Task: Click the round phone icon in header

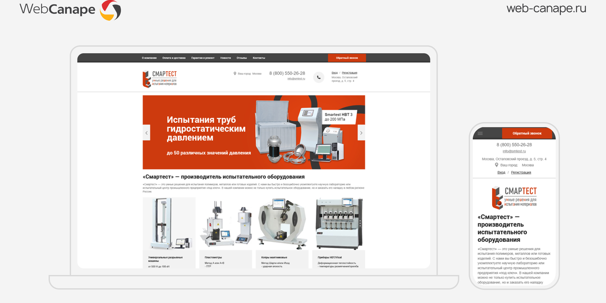Action: click(319, 77)
